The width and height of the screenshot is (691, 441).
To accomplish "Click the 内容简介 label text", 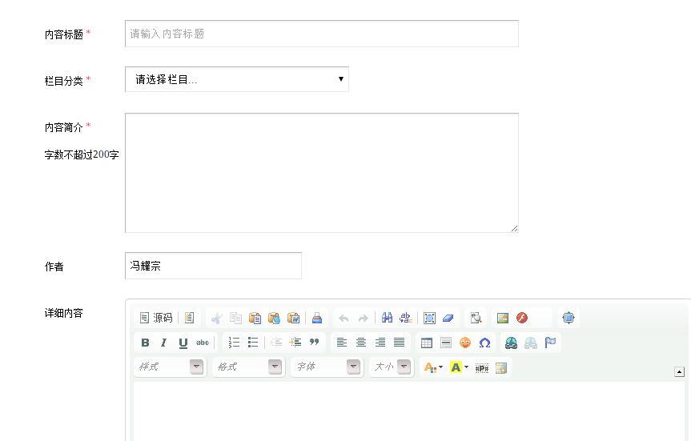I will coord(64,127).
